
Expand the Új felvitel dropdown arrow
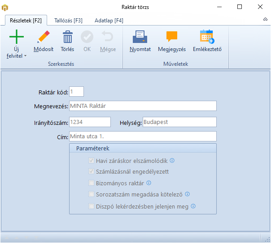[25, 56]
